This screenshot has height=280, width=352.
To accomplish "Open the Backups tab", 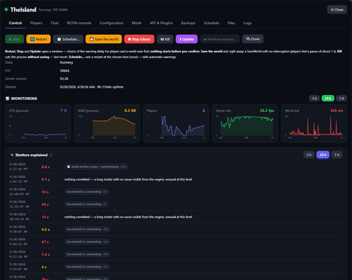I will click(x=188, y=23).
